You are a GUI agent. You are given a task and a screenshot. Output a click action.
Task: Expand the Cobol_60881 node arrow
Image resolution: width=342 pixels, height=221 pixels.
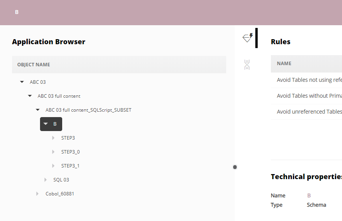click(x=38, y=194)
